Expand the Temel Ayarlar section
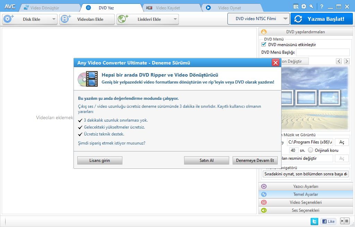The image size is (355, 227). [305, 194]
